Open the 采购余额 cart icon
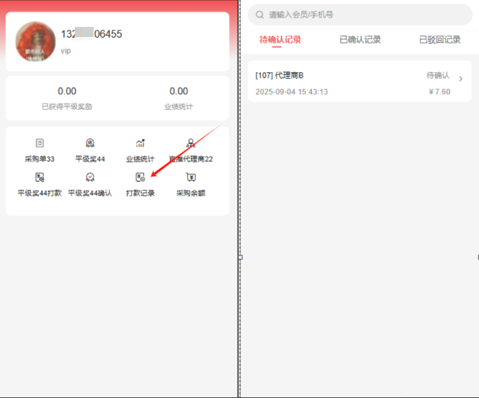 tap(191, 178)
